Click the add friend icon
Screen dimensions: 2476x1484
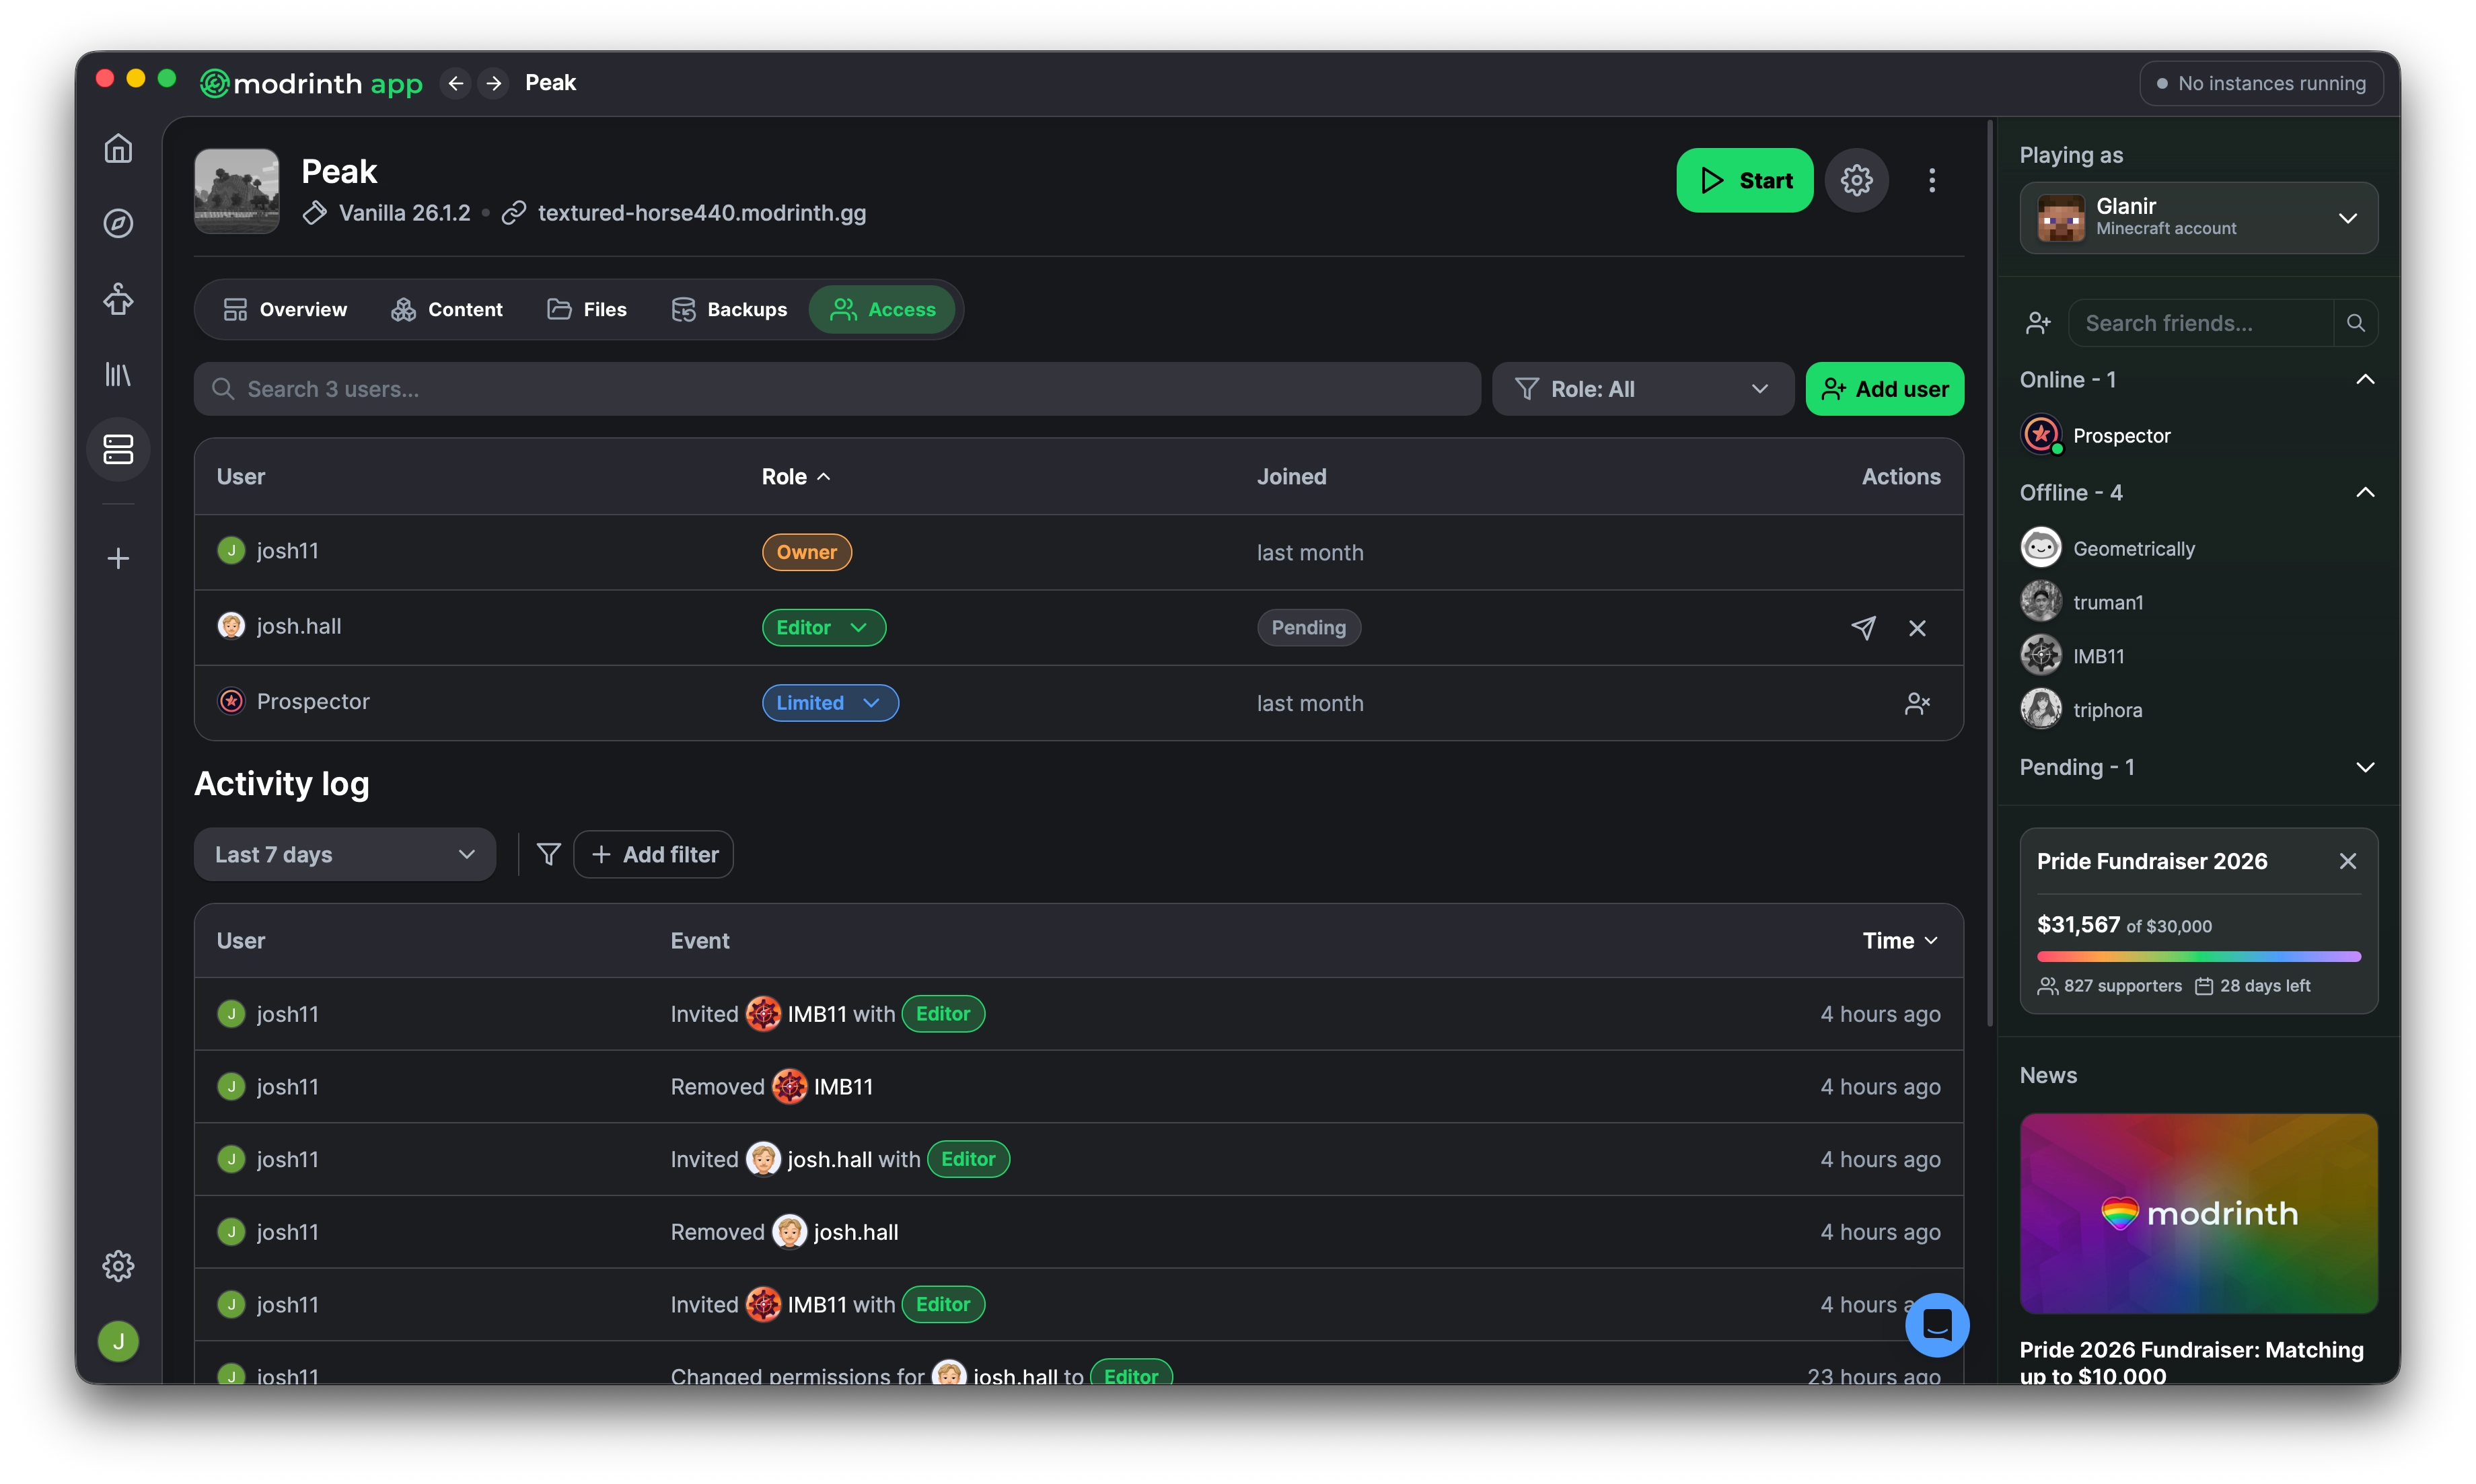[2038, 323]
